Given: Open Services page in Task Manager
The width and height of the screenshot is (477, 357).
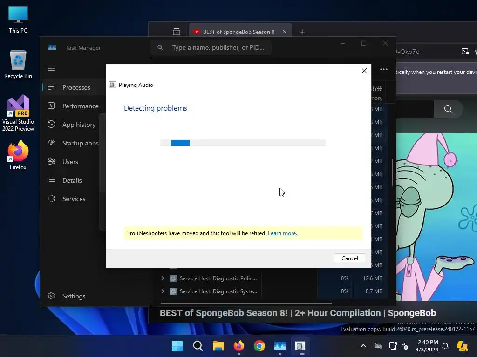Looking at the screenshot, I should tap(73, 199).
